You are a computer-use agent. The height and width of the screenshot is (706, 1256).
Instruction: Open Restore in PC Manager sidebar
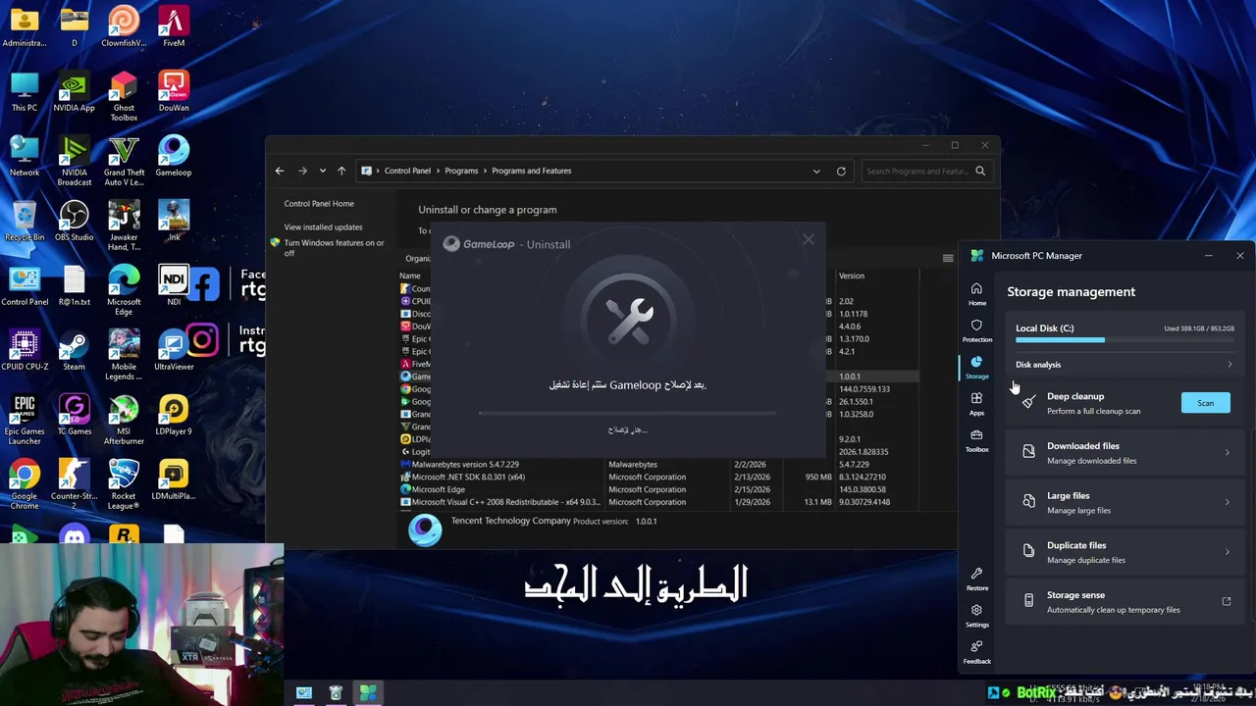click(x=976, y=579)
